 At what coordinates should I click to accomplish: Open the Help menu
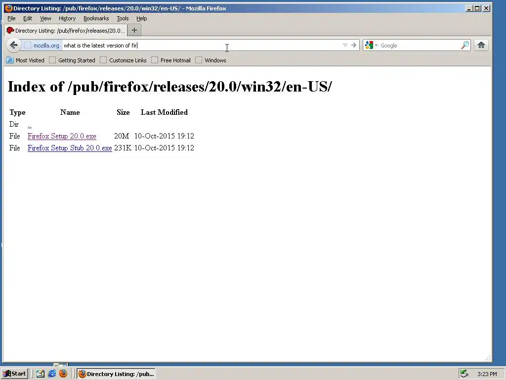point(141,18)
